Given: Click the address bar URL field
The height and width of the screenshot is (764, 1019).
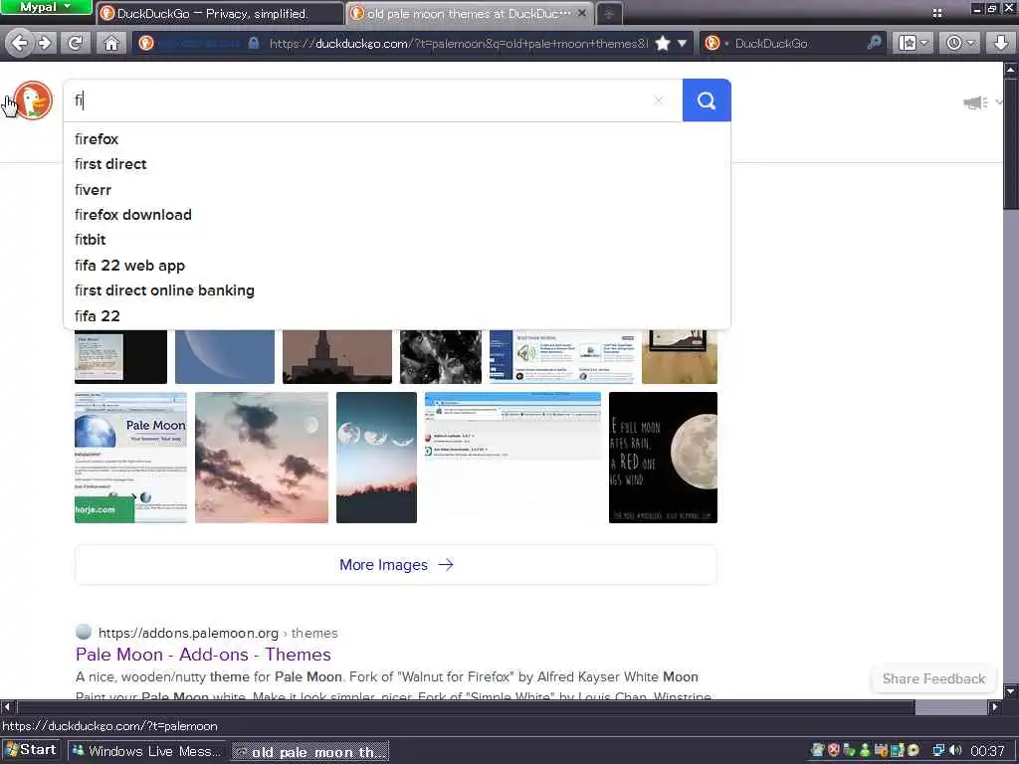Looking at the screenshot, I should point(458,44).
